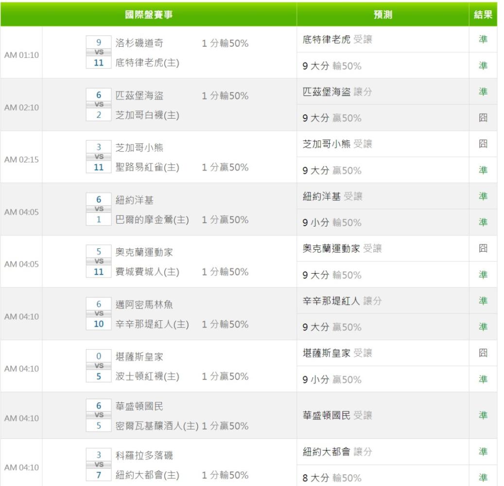The width and height of the screenshot is (504, 486).
Task: Click prediction 華盛頓國民 受讓
Action: pyautogui.click(x=337, y=415)
